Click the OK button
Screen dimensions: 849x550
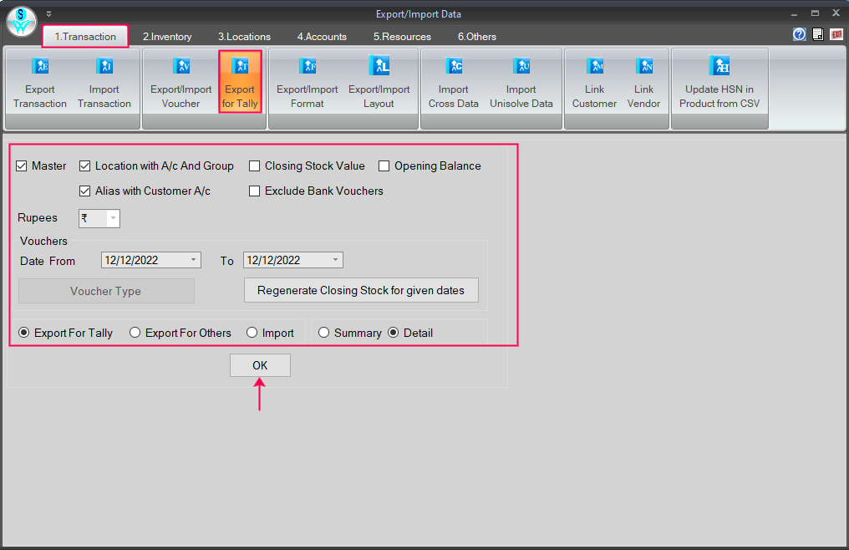pos(260,365)
